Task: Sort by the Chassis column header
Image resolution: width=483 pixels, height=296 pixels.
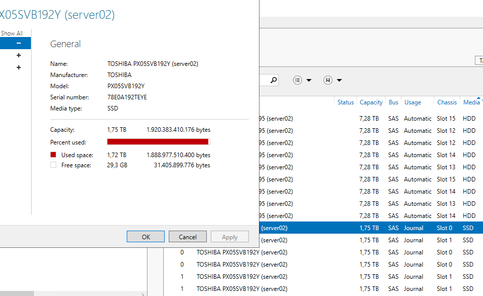Action: click(x=447, y=102)
